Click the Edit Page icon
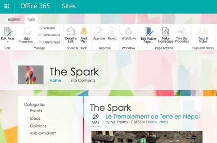This screenshot has height=143, width=217. 8,31
